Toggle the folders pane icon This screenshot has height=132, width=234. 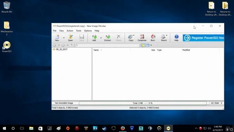pos(143,45)
